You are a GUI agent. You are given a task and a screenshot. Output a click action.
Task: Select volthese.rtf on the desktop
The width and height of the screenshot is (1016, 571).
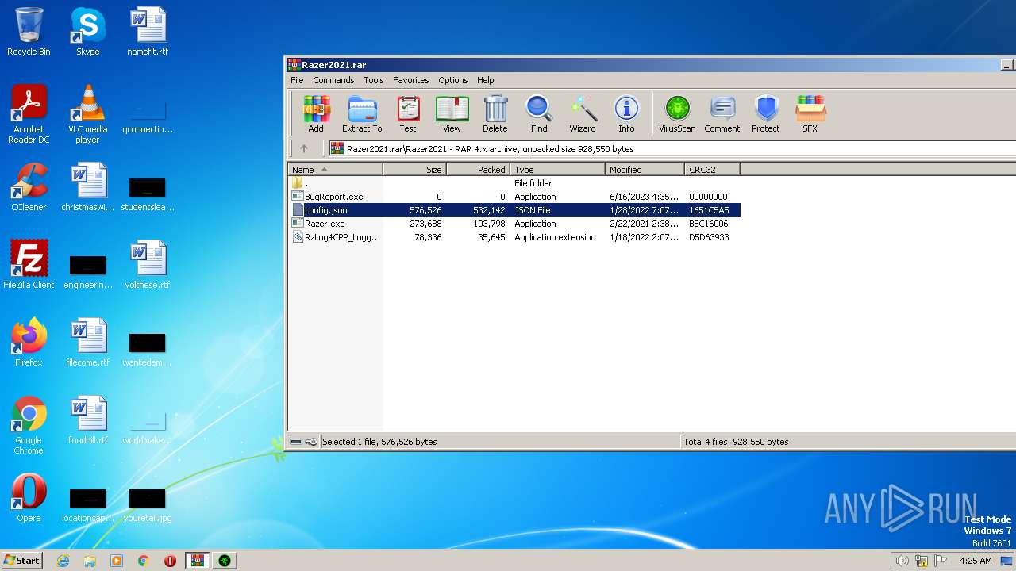pos(148,265)
